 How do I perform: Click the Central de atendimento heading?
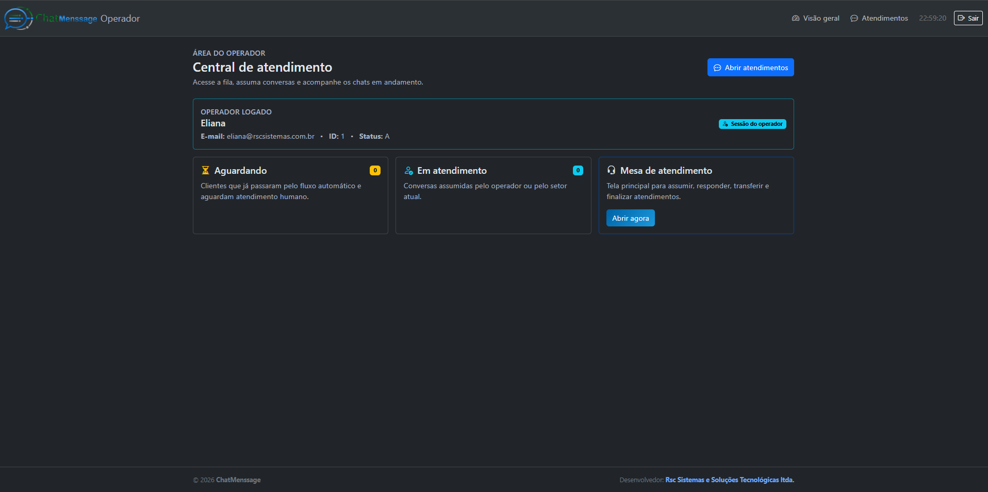coord(262,67)
